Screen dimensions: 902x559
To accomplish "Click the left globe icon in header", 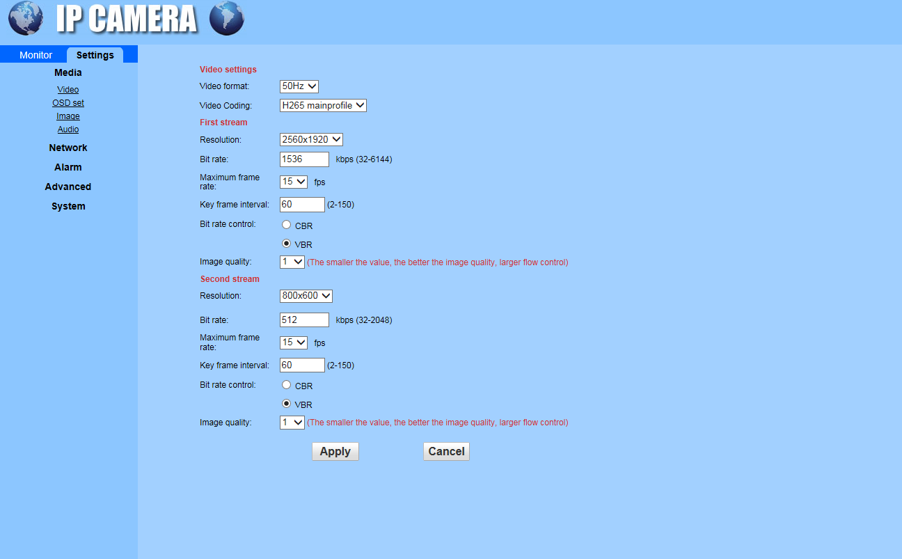I will tap(26, 18).
